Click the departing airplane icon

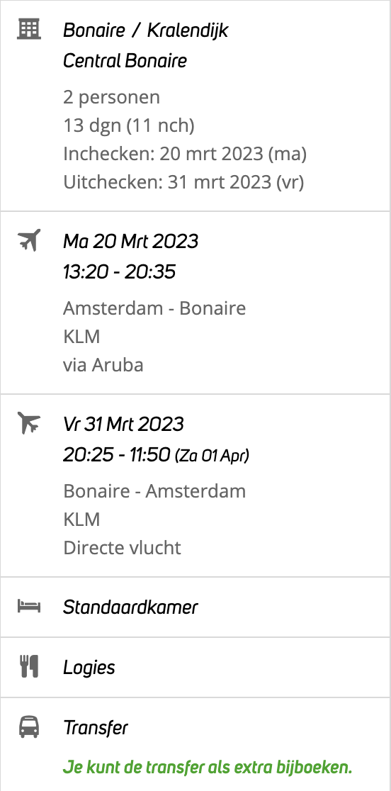pyautogui.click(x=29, y=240)
